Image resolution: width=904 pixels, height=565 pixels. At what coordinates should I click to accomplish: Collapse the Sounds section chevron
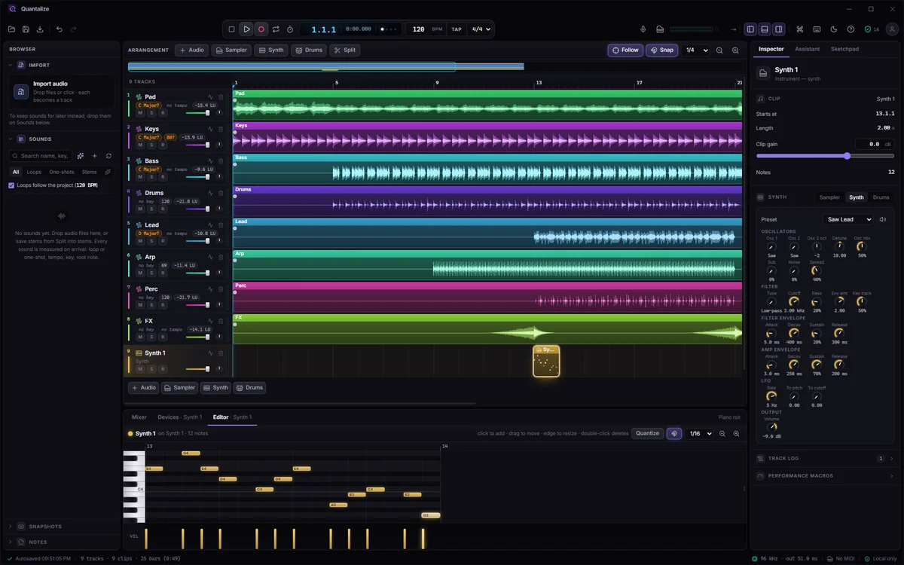(x=11, y=139)
